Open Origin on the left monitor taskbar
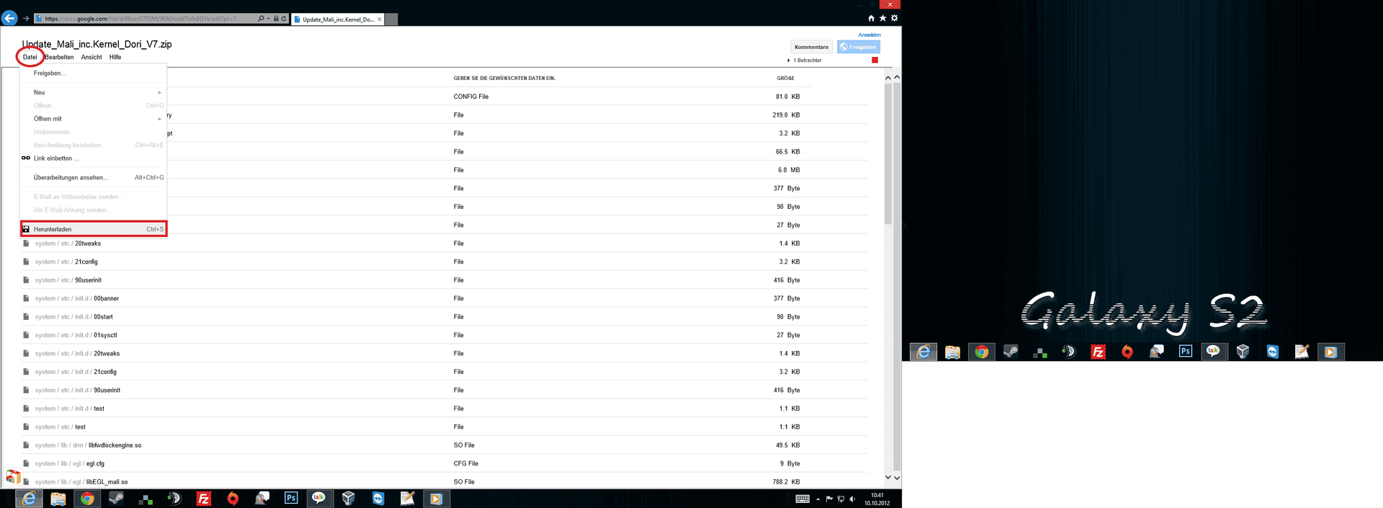Screen dimensions: 1383x508 pos(233,499)
